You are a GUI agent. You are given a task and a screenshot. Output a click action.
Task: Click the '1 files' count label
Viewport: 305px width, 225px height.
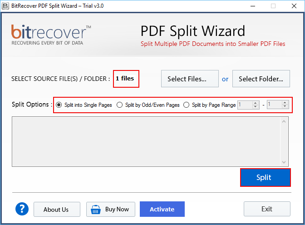pos(125,79)
